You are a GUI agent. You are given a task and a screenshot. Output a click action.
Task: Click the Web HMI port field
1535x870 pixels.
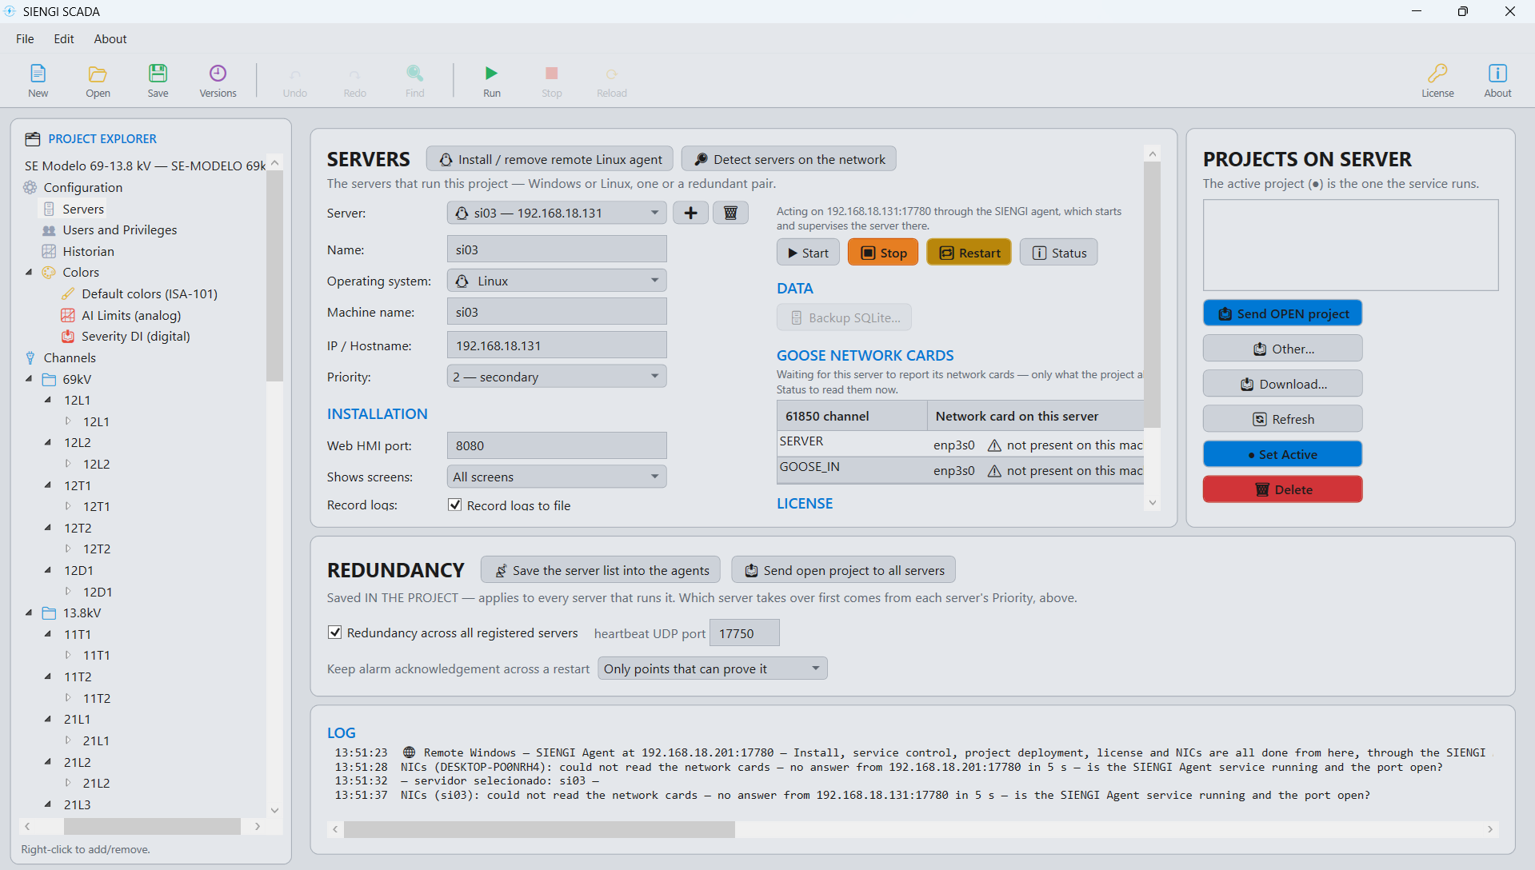tap(557, 445)
